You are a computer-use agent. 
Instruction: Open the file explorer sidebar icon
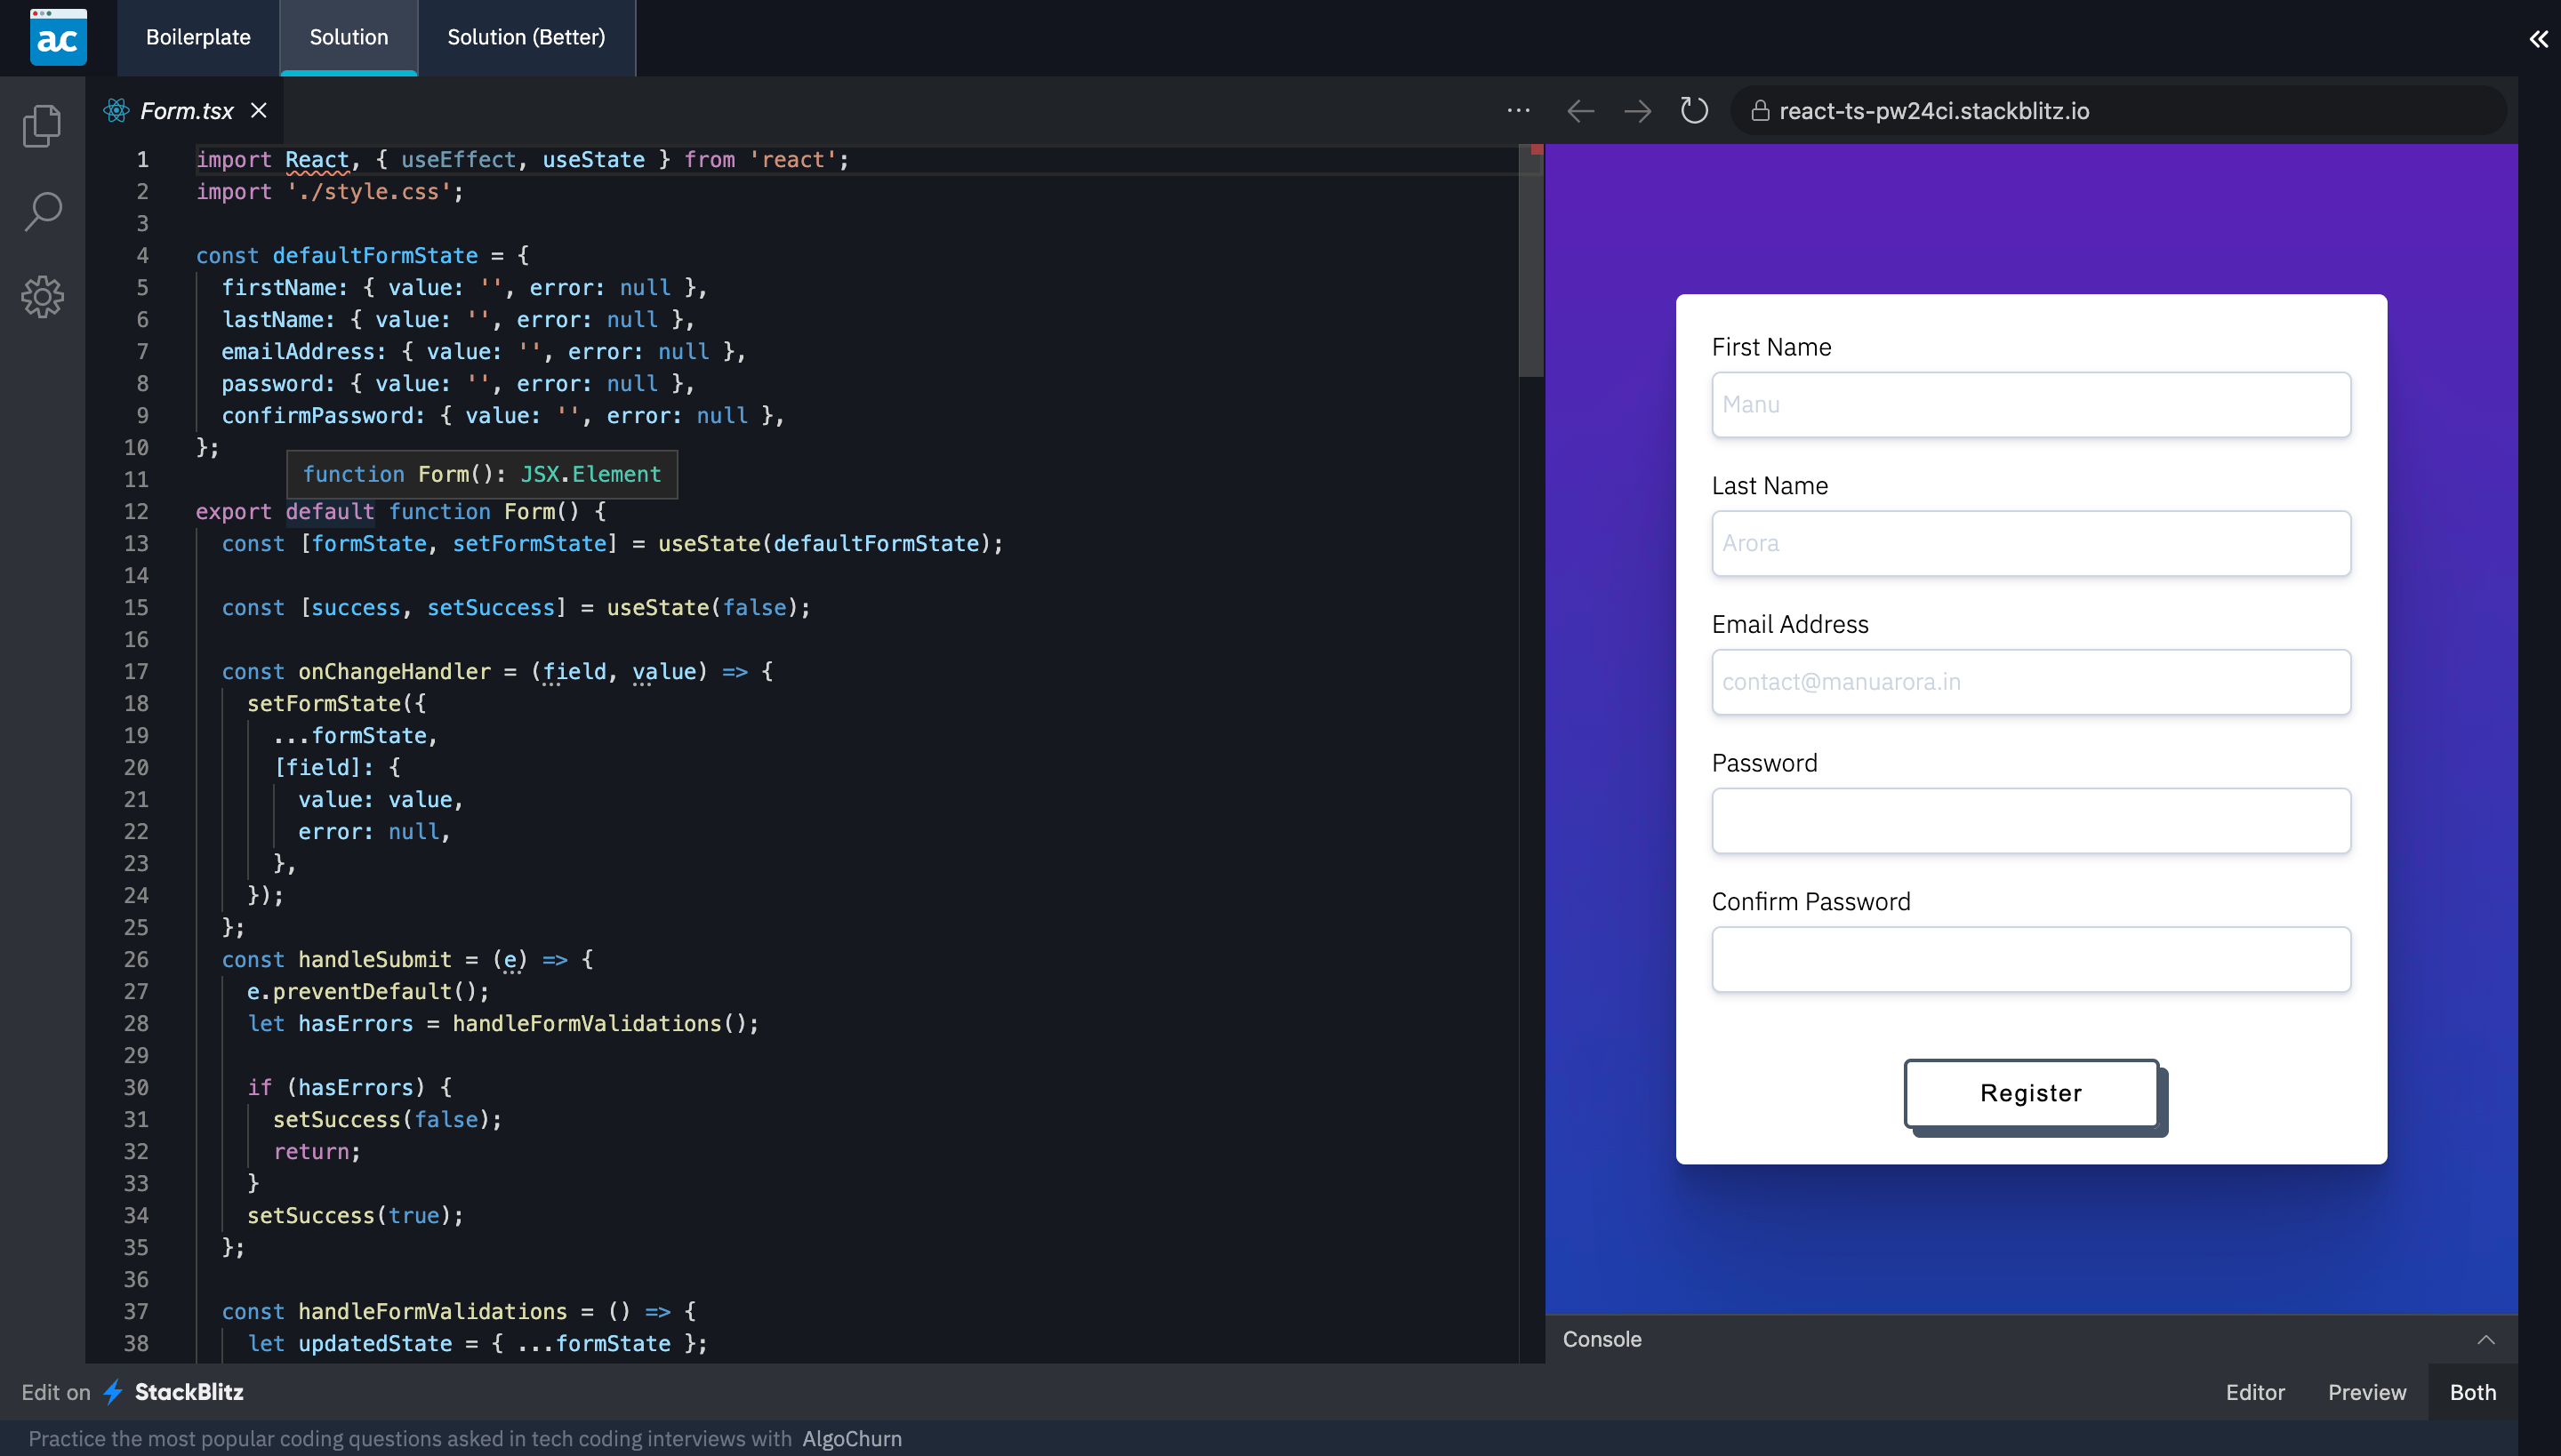42,126
